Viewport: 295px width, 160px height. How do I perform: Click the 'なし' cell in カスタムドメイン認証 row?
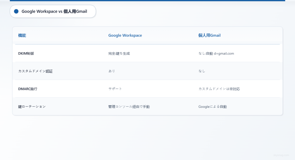[202, 71]
